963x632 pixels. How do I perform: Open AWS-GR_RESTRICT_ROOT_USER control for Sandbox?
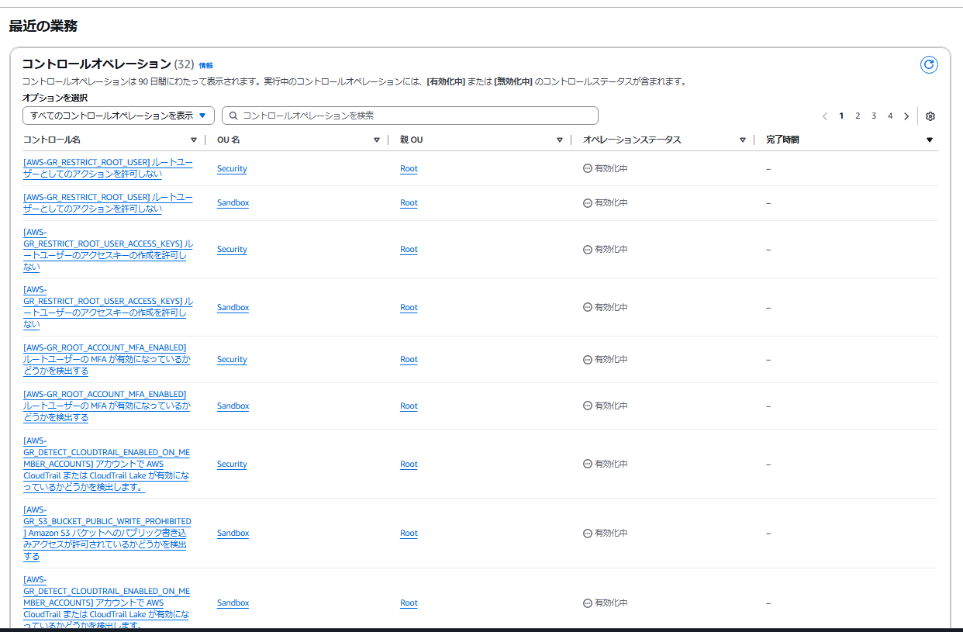(108, 203)
